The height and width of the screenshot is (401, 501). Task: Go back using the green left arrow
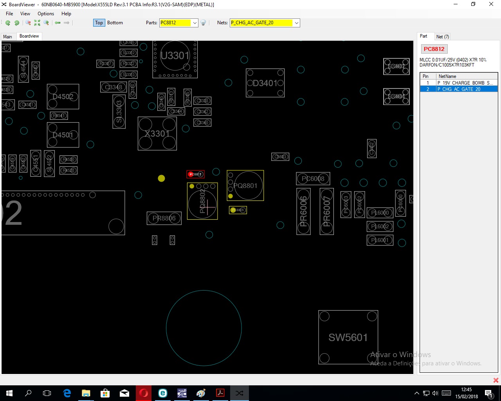(x=58, y=23)
